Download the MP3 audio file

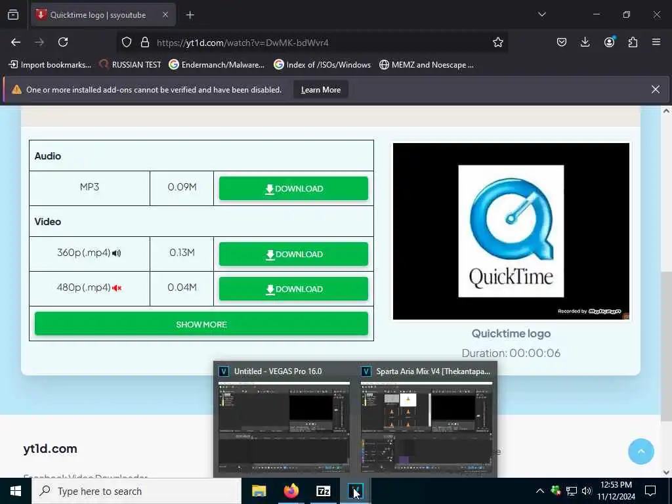click(x=293, y=188)
